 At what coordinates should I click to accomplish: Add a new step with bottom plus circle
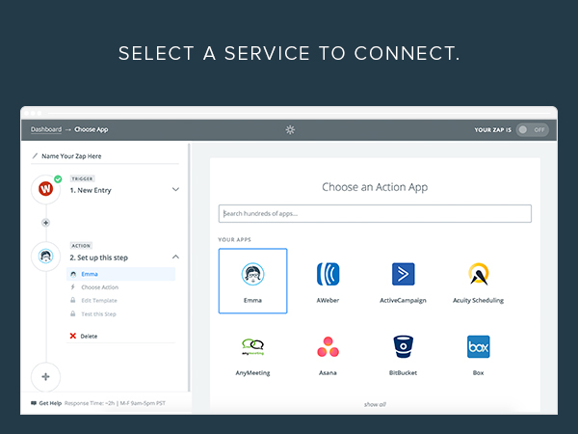click(45, 377)
